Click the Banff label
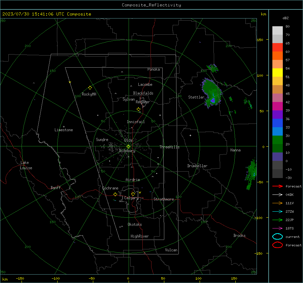 coord(56,187)
